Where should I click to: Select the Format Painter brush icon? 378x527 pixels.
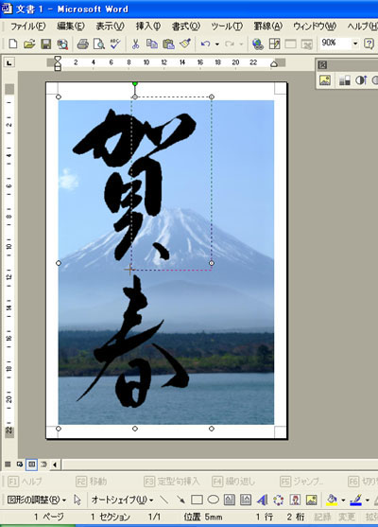(x=185, y=44)
